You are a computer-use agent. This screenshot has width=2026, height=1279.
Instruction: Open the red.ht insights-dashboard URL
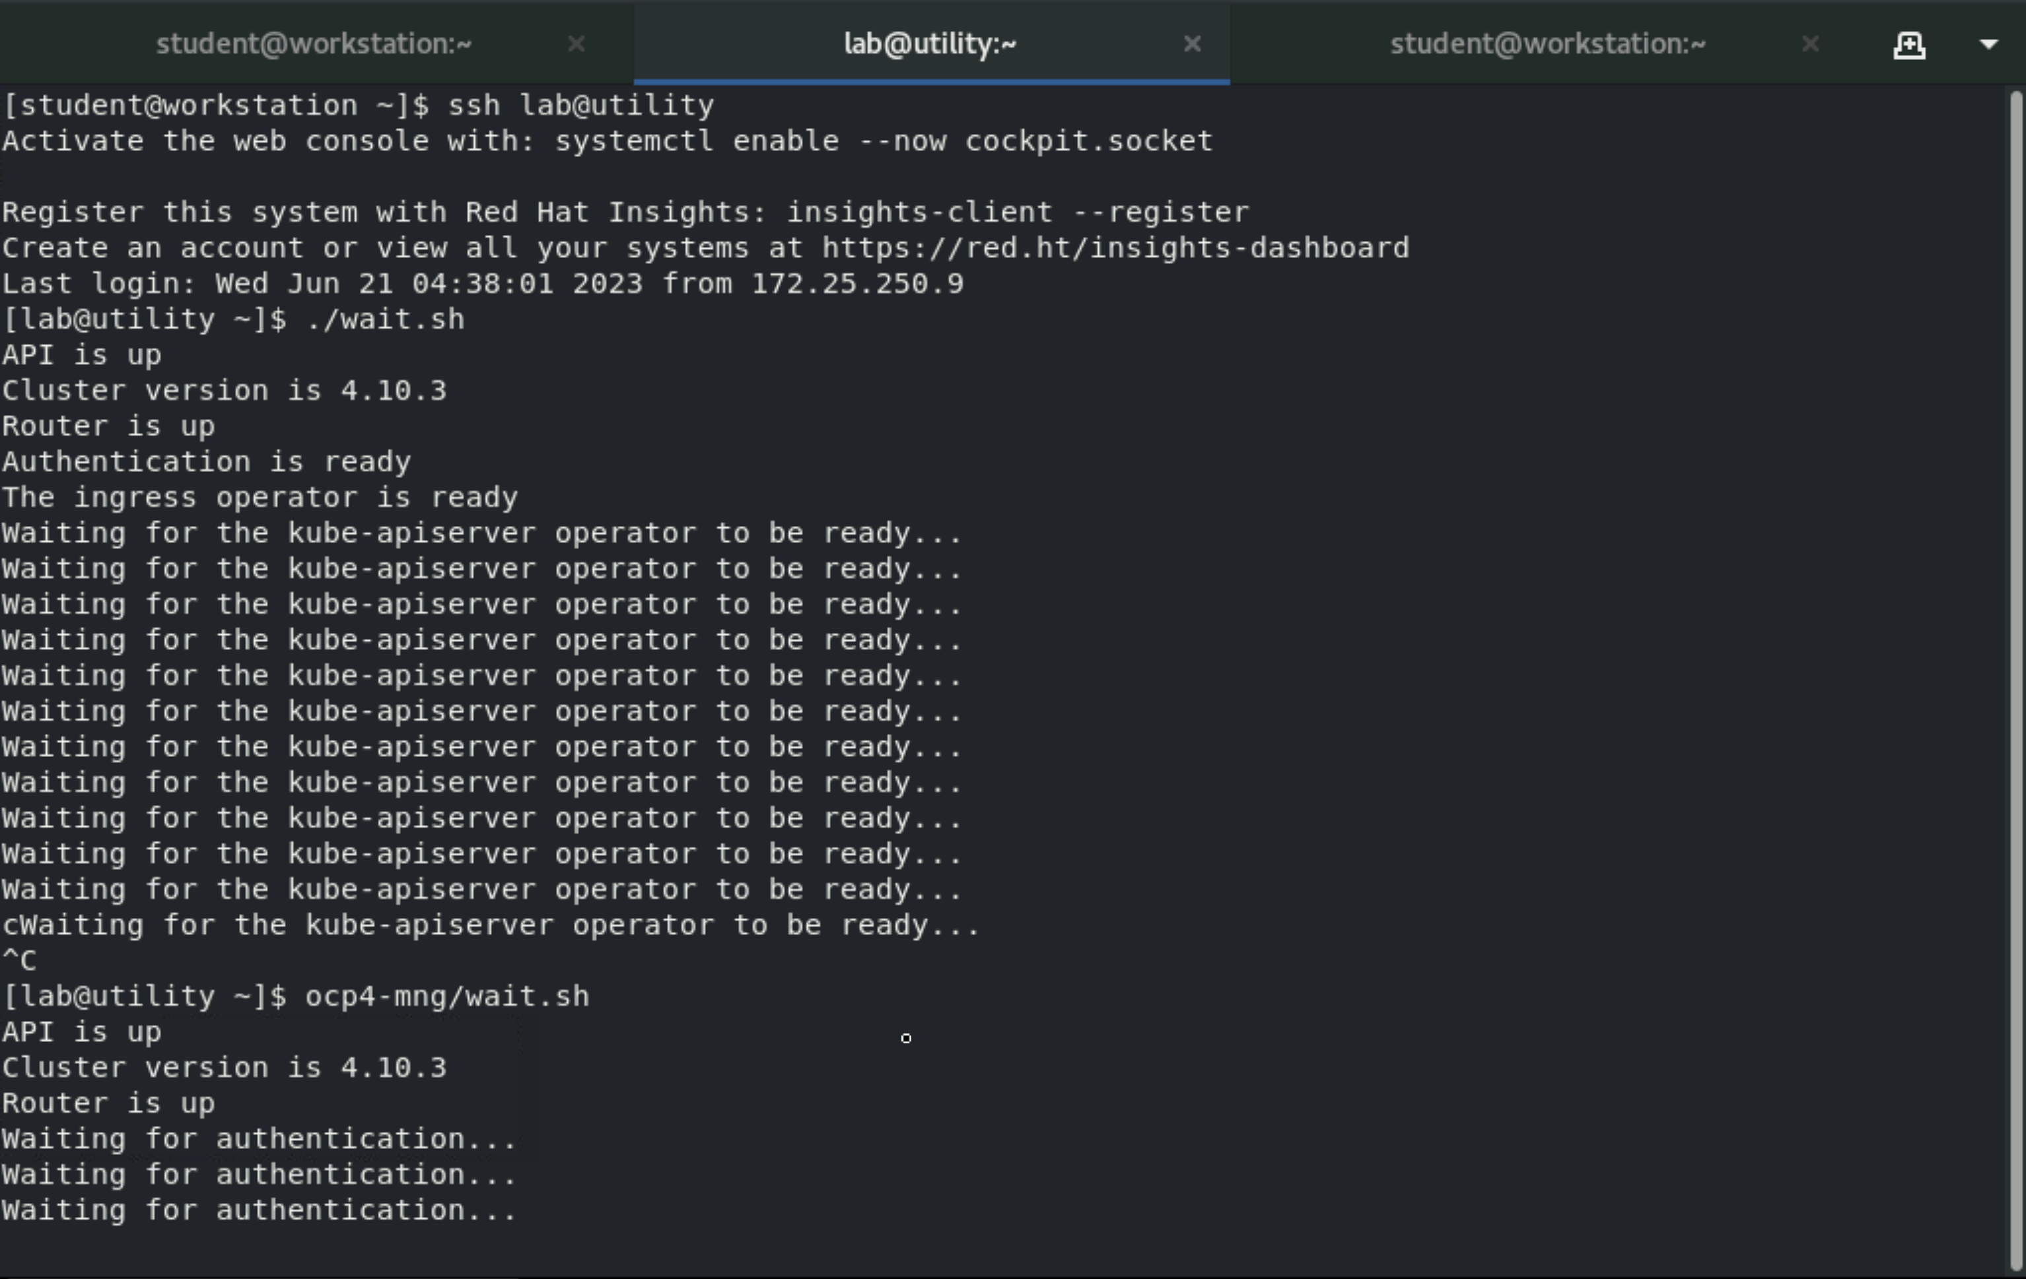coord(1115,248)
